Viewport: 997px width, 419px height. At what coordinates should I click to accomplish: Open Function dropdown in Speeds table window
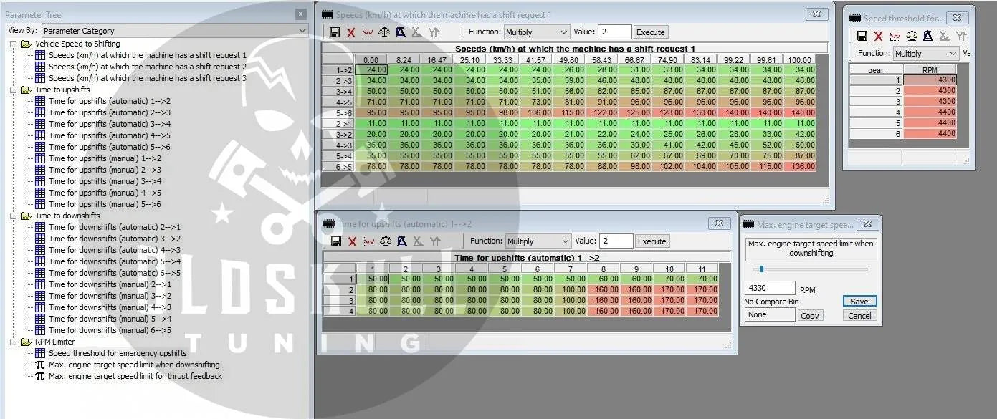click(x=537, y=32)
